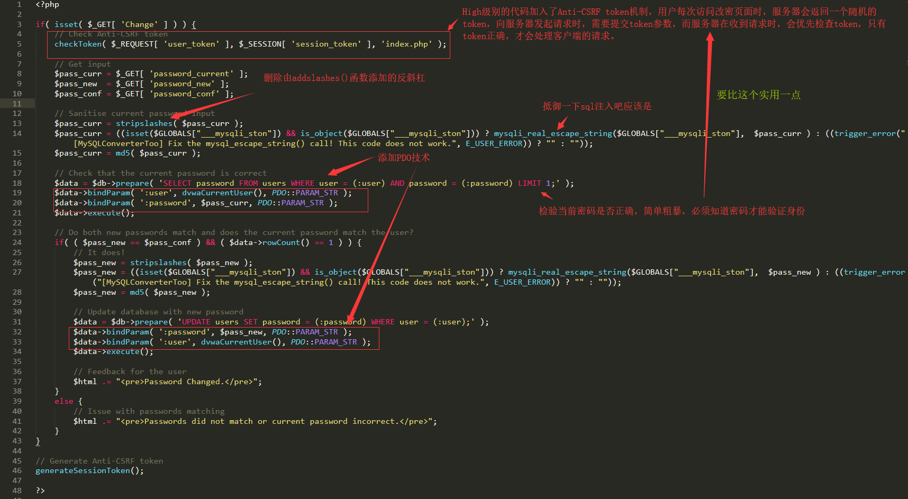This screenshot has height=499, width=908.
Task: Click the '// It does!' comment
Action: pos(99,252)
